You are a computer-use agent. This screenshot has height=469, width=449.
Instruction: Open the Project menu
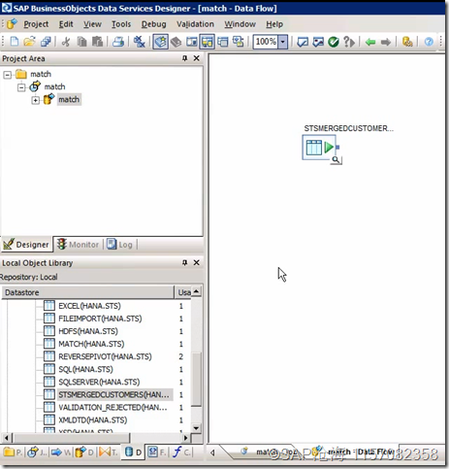coord(36,24)
